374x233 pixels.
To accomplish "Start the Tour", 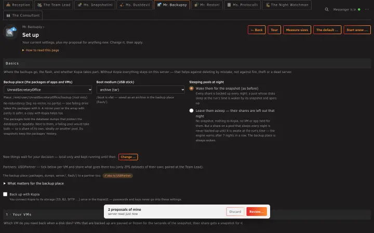I will pyautogui.click(x=274, y=30).
